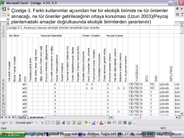Select cell containing a01
The width and height of the screenshot is (184, 138).
pyautogui.click(x=25, y=84)
